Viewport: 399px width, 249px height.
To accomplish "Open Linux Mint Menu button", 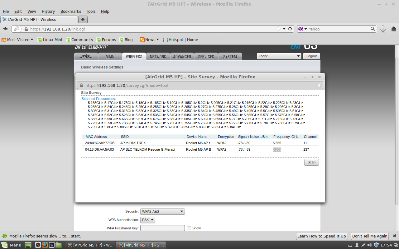I will pos(12,245).
